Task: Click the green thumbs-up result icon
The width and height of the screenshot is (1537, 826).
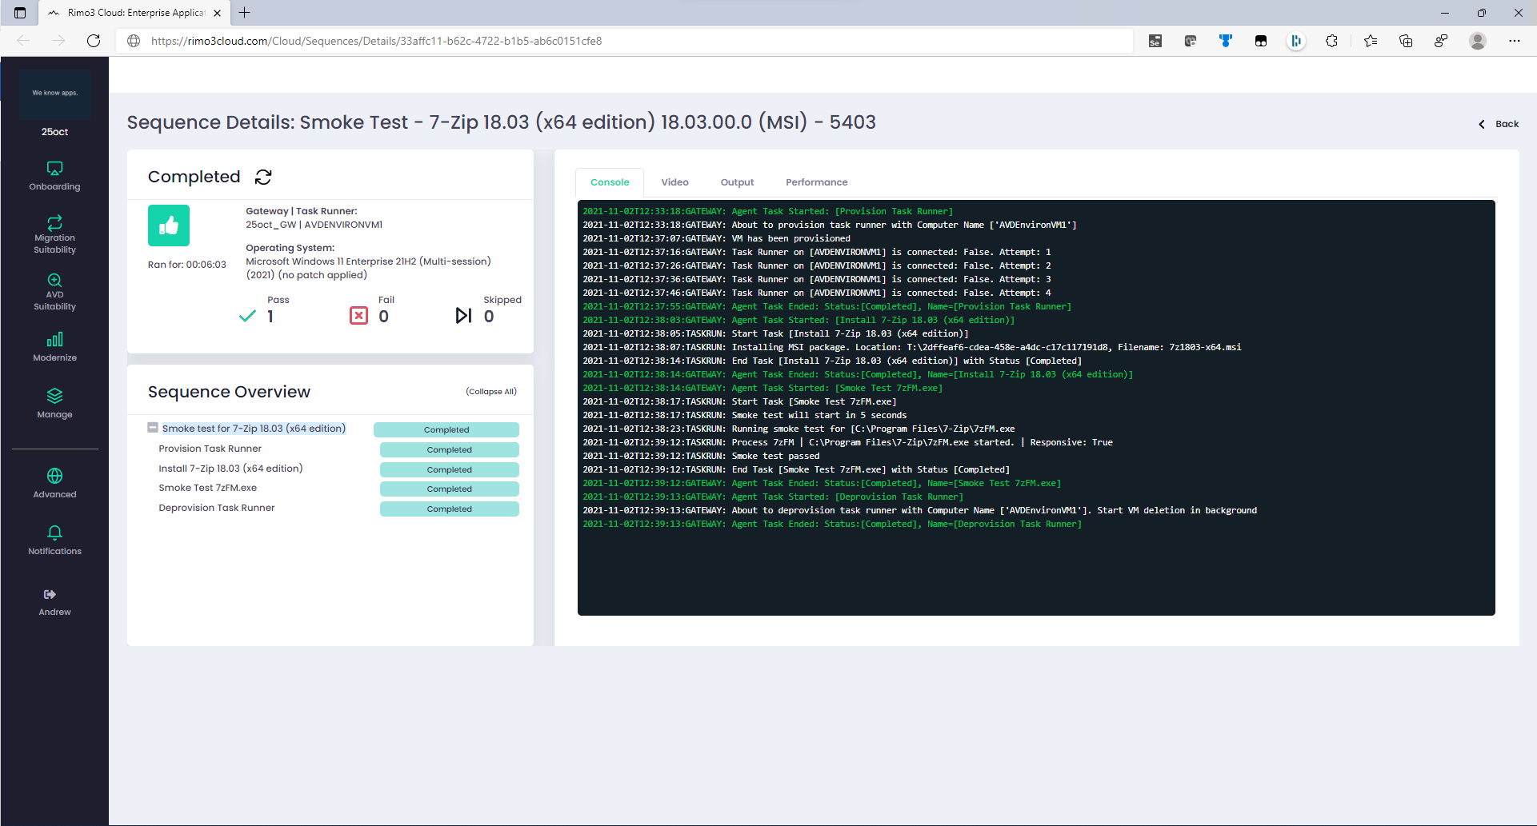Action: tap(169, 225)
